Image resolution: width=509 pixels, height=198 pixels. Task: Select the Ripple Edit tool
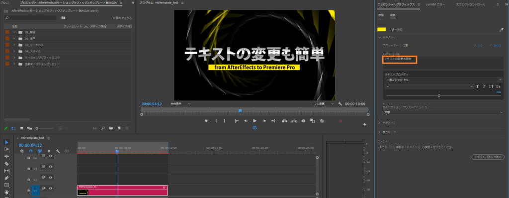(7, 156)
